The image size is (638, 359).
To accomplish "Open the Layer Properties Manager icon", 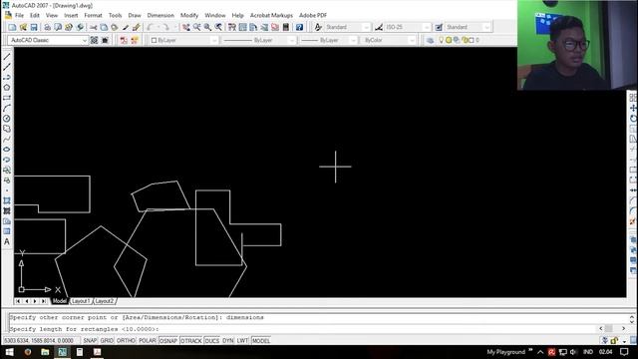I will [x=430, y=40].
